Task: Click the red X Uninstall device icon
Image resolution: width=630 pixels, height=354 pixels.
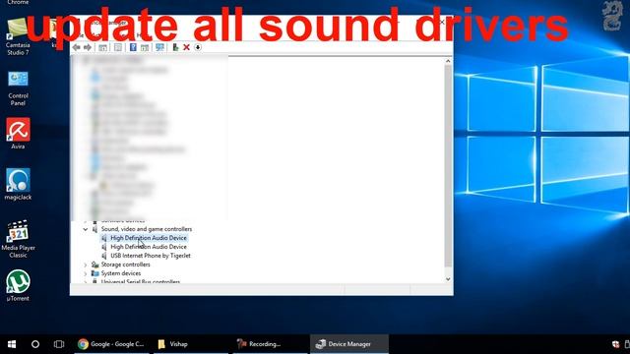Action: 186,47
